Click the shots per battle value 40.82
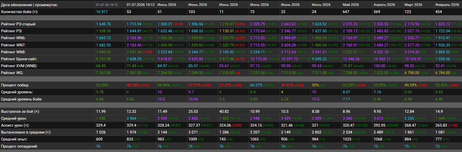Image resolution: width=462 pixels, height=152 pixels. click(224, 111)
